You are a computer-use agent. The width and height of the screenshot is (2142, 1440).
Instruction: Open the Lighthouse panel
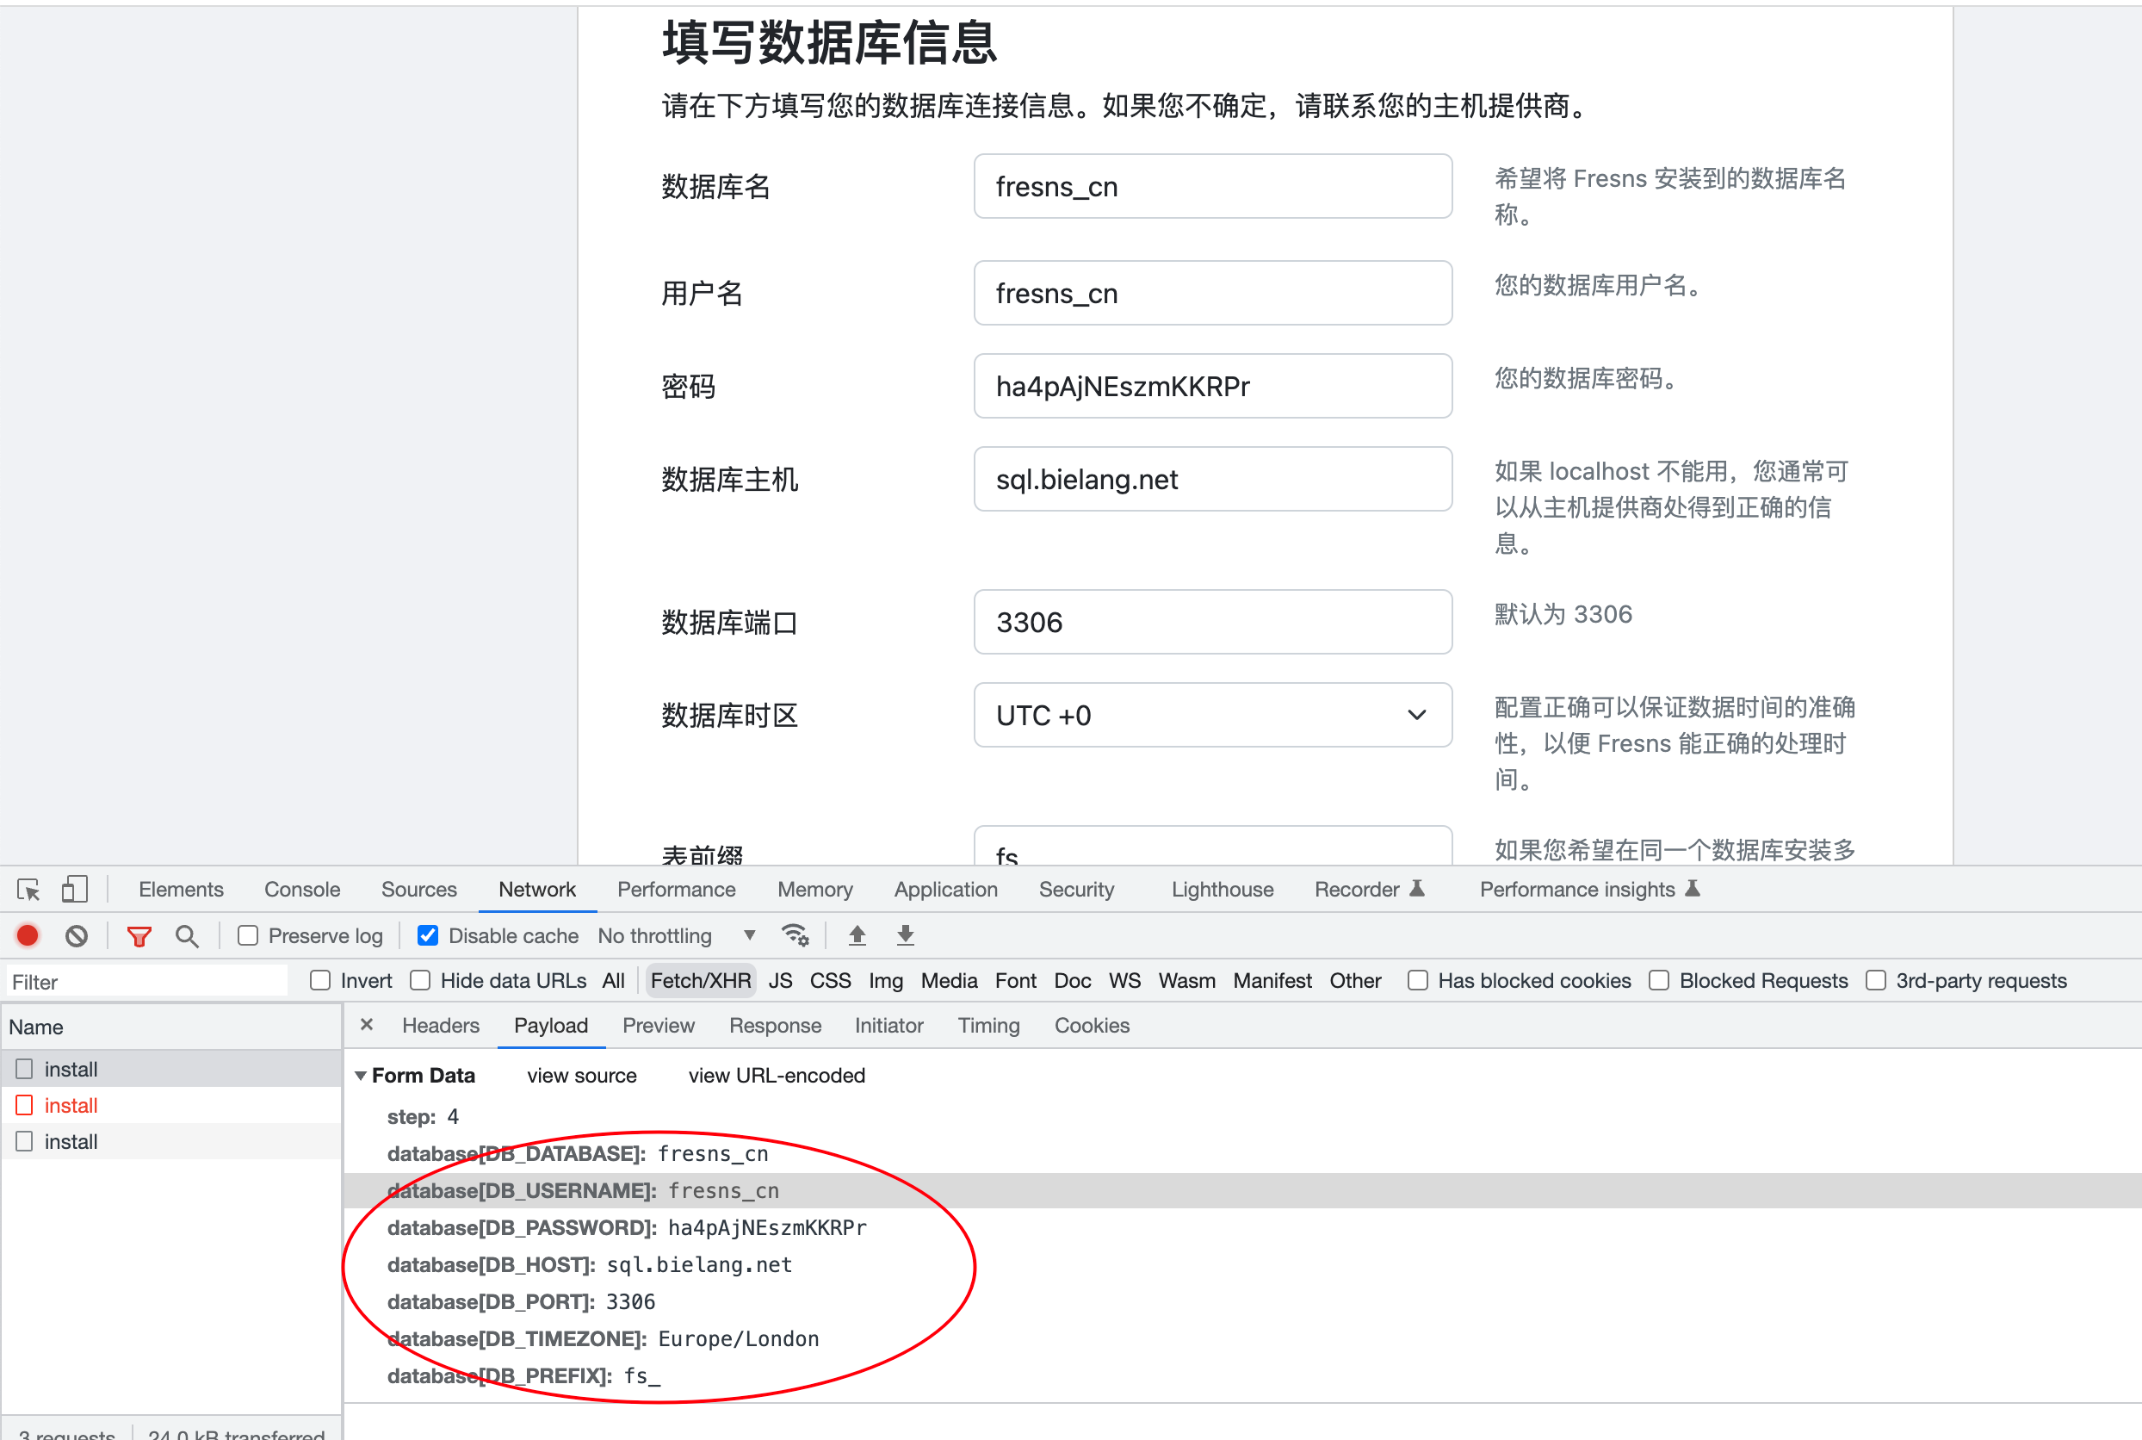(1222, 888)
